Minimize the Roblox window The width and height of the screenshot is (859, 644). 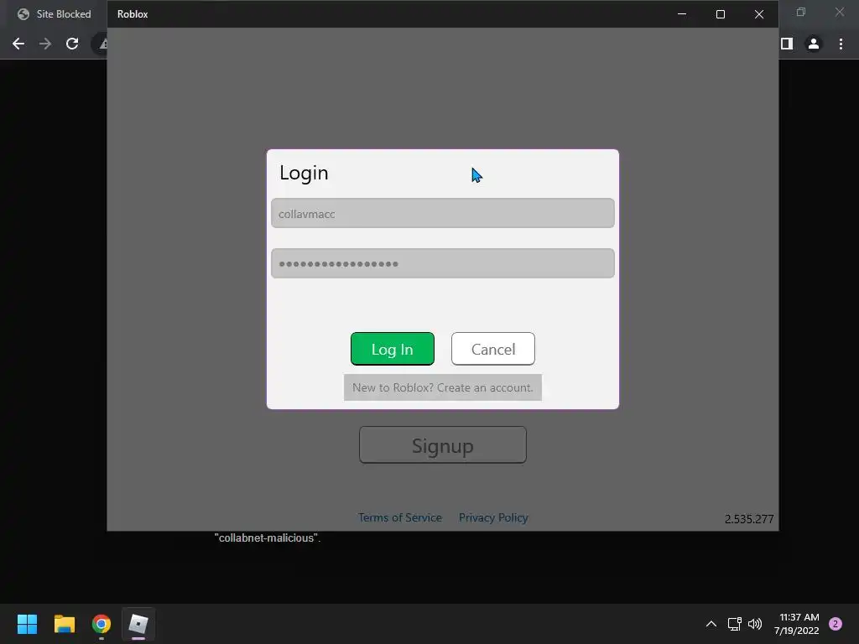682,14
